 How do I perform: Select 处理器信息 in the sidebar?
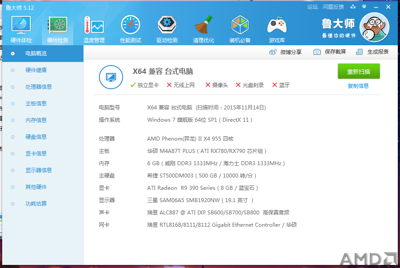coord(43,87)
